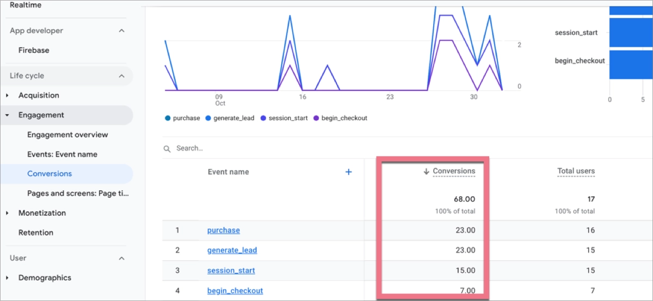Image resolution: width=653 pixels, height=301 pixels.
Task: Open Pages and screens report
Action: pyautogui.click(x=78, y=193)
